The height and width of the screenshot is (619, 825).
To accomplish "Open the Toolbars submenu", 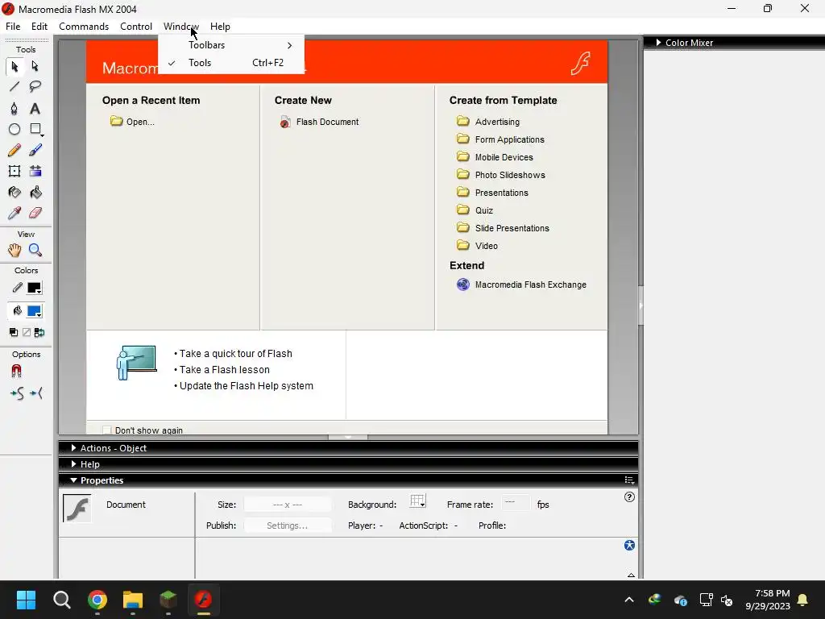I will (x=231, y=45).
